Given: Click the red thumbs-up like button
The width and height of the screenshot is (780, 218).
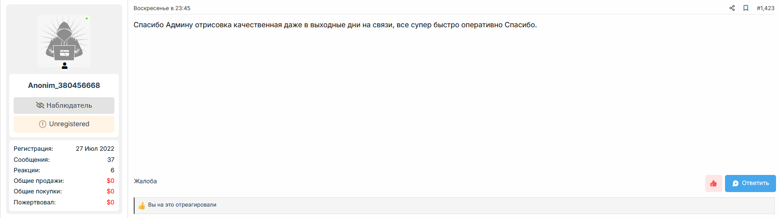Looking at the screenshot, I should (x=714, y=183).
